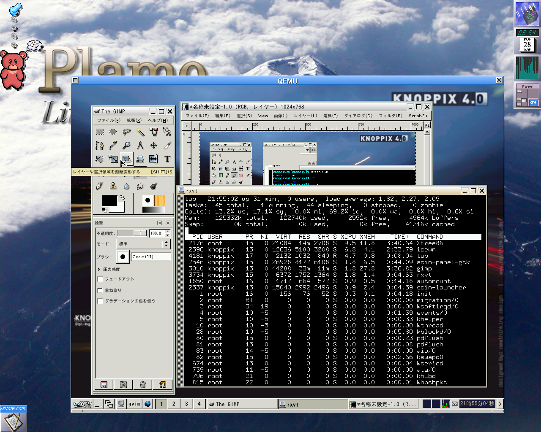Reset tool options to defaults
This screenshot has width=541, height=432.
click(163, 384)
